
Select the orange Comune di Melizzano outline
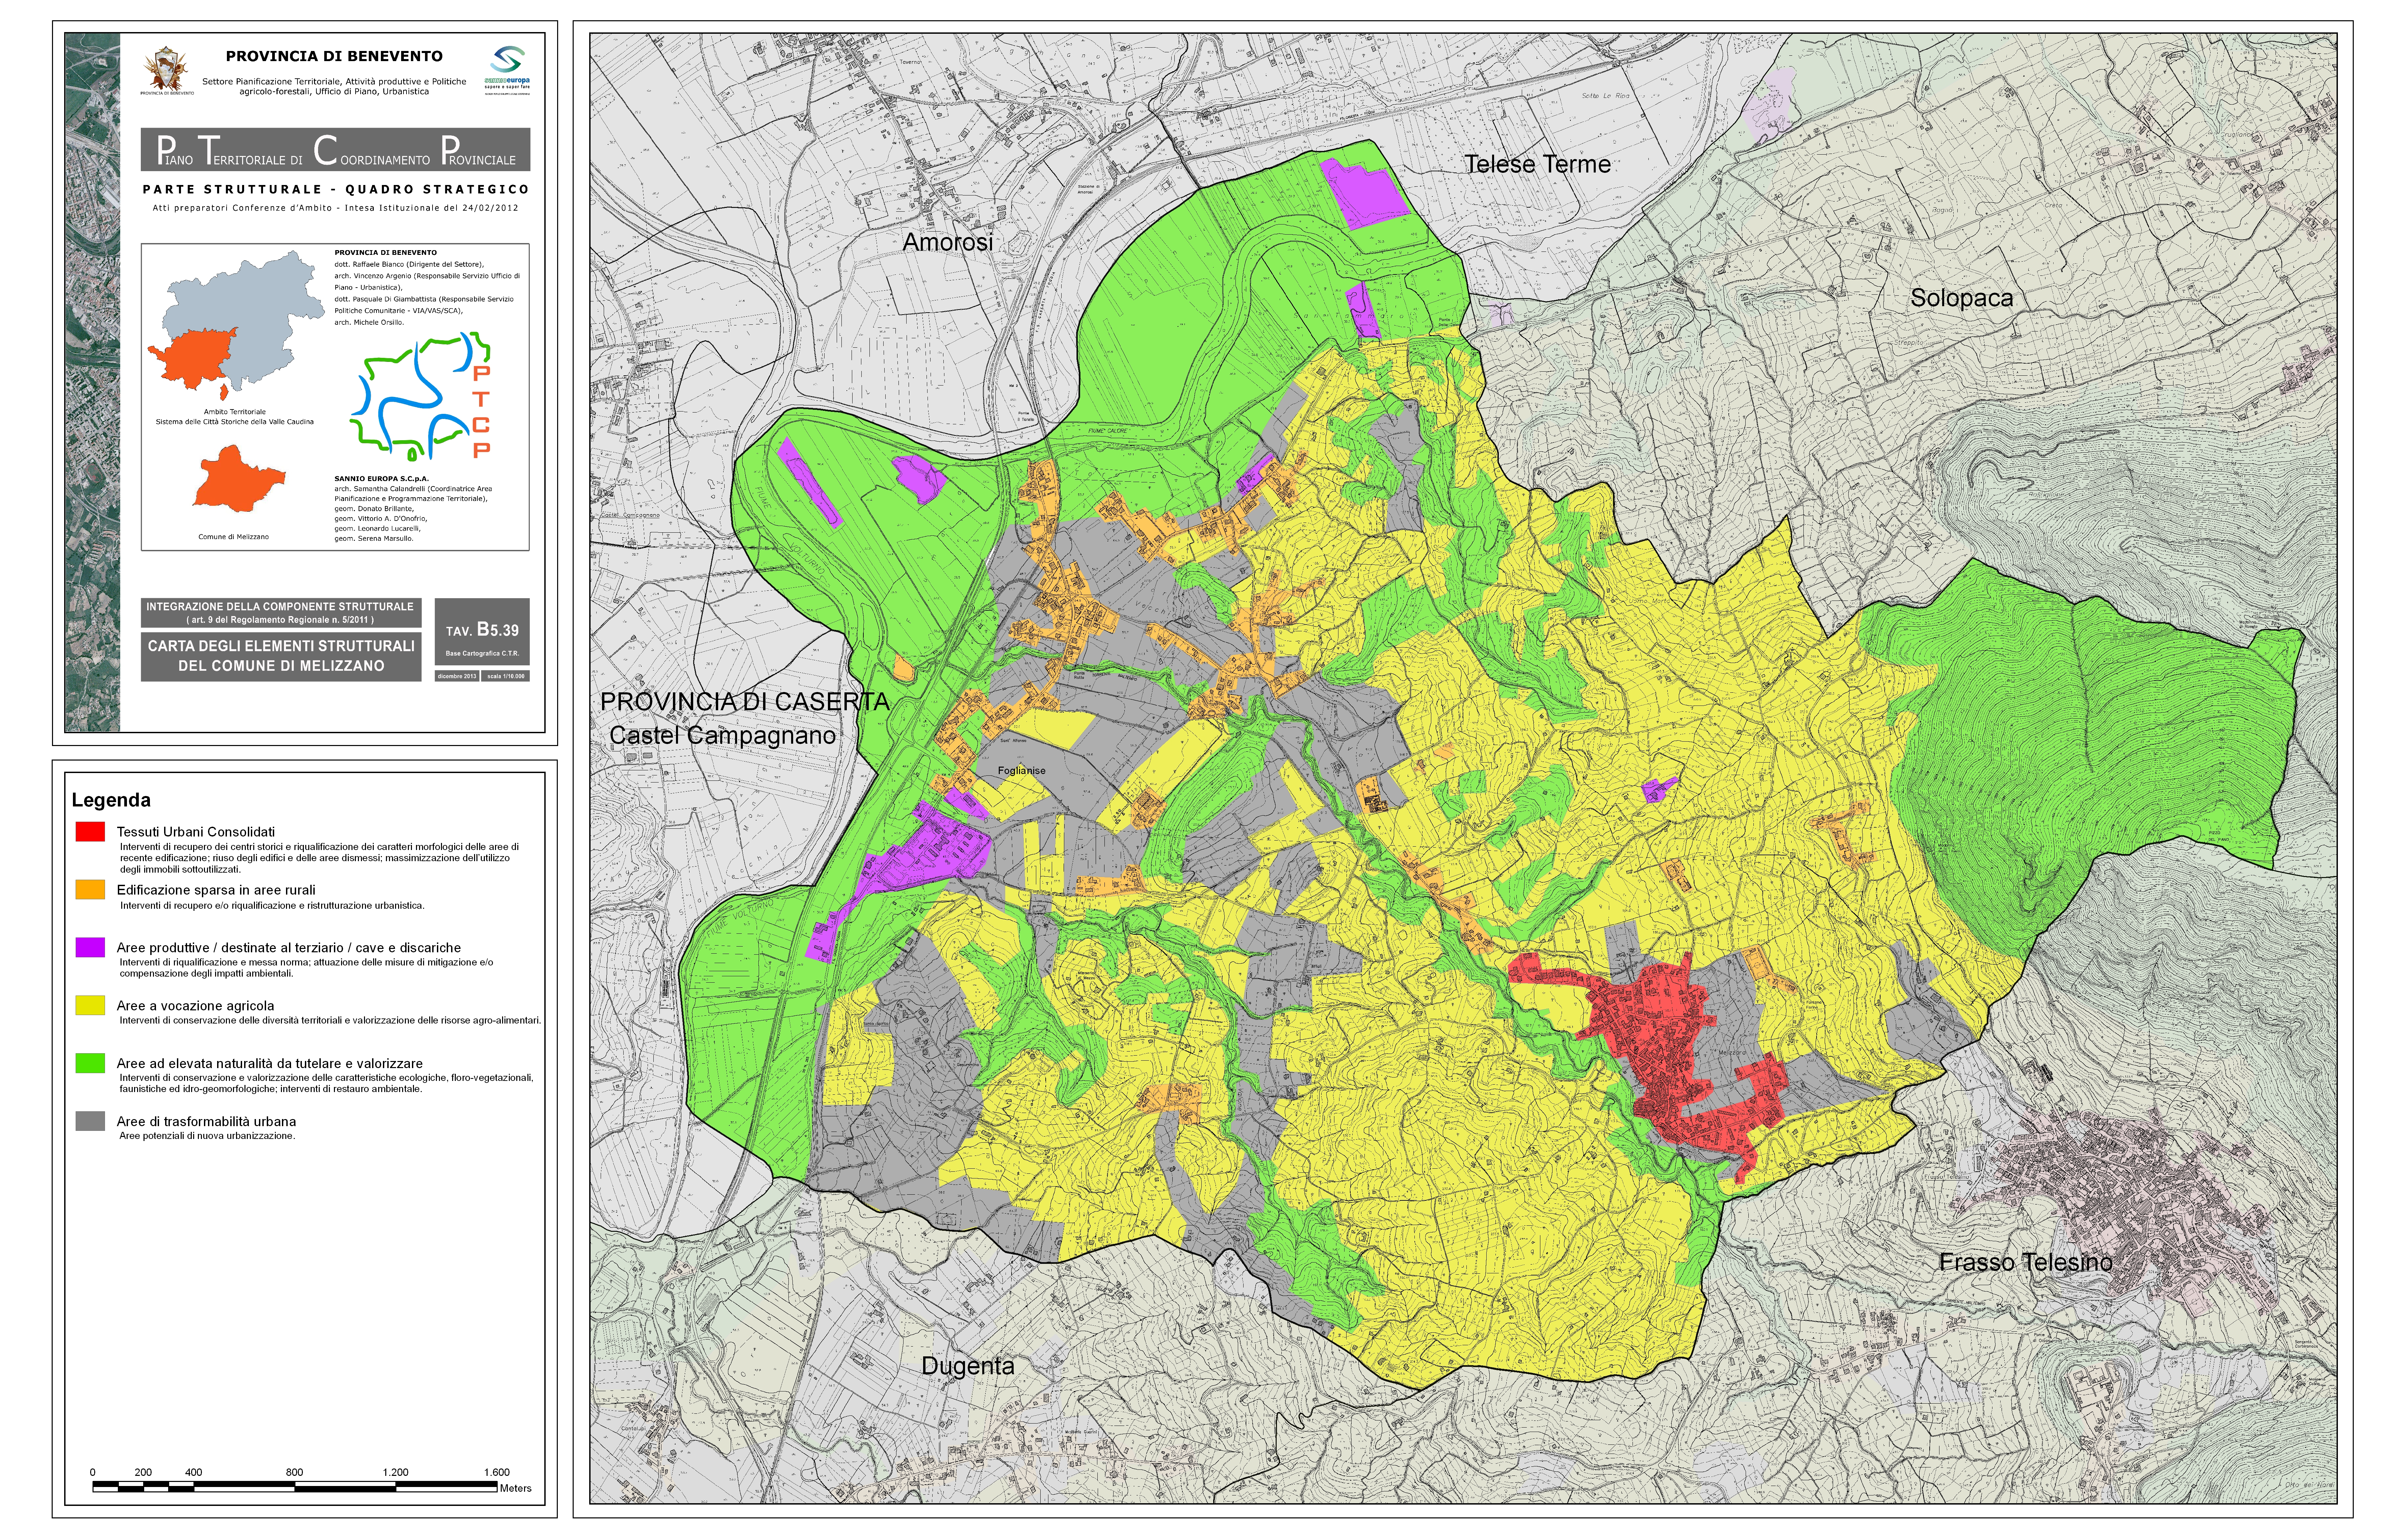(239, 479)
